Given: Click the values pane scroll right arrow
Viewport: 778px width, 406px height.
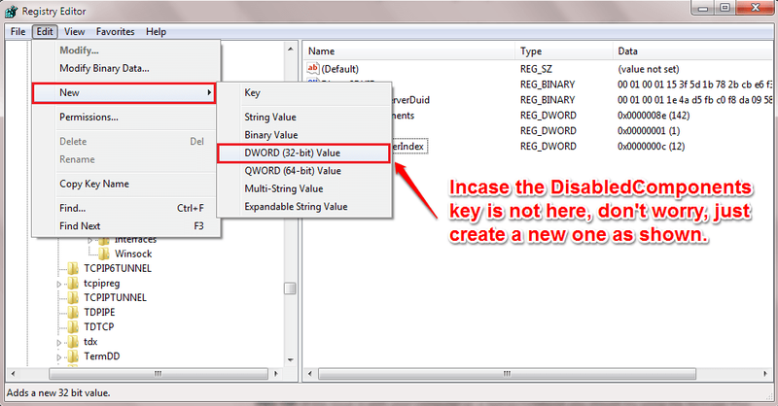Looking at the screenshot, I should click(x=765, y=374).
